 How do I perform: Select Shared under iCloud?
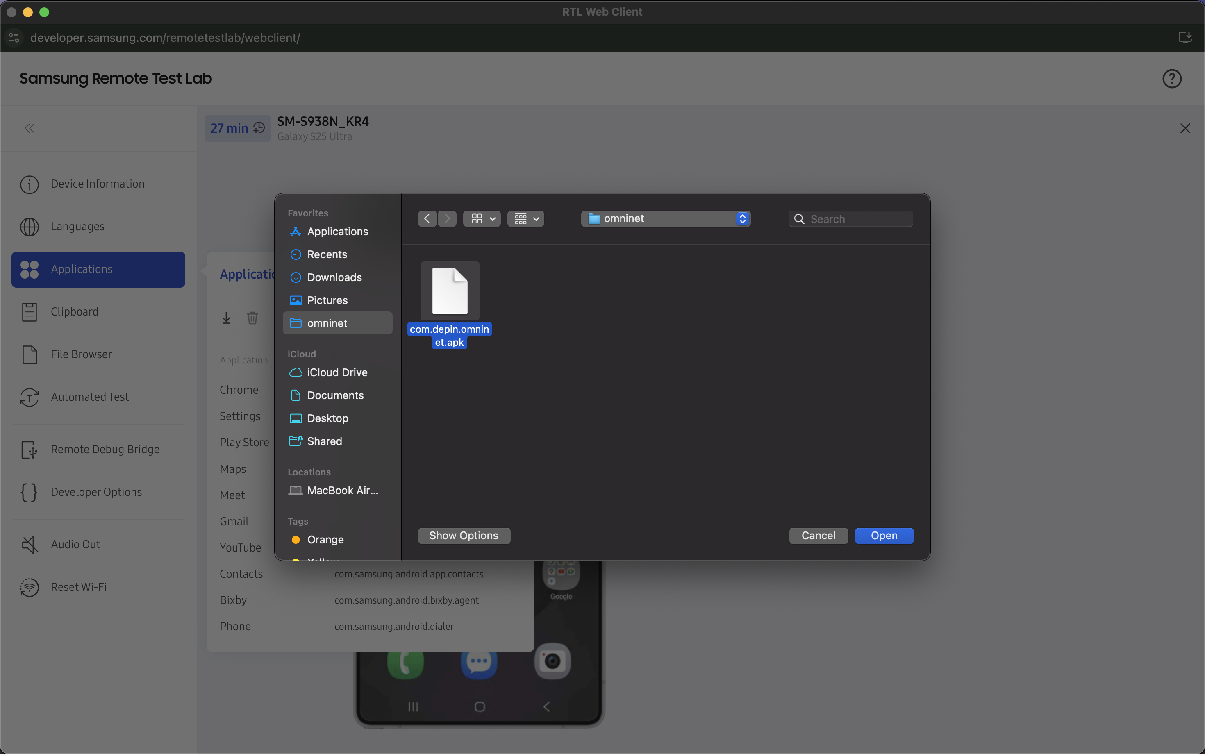coord(338,441)
